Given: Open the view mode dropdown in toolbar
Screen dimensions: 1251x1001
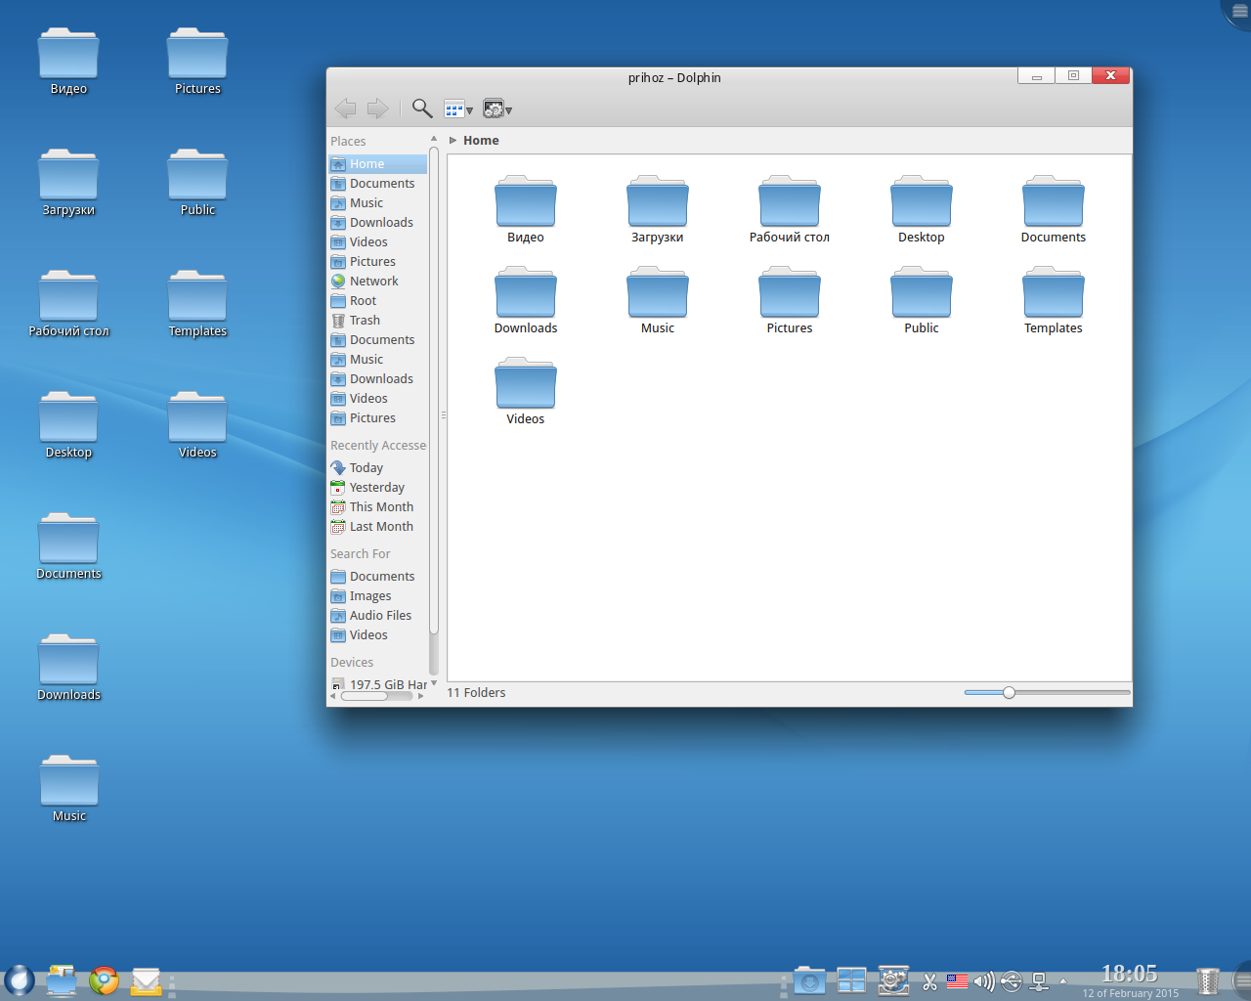Looking at the screenshot, I should [x=458, y=109].
